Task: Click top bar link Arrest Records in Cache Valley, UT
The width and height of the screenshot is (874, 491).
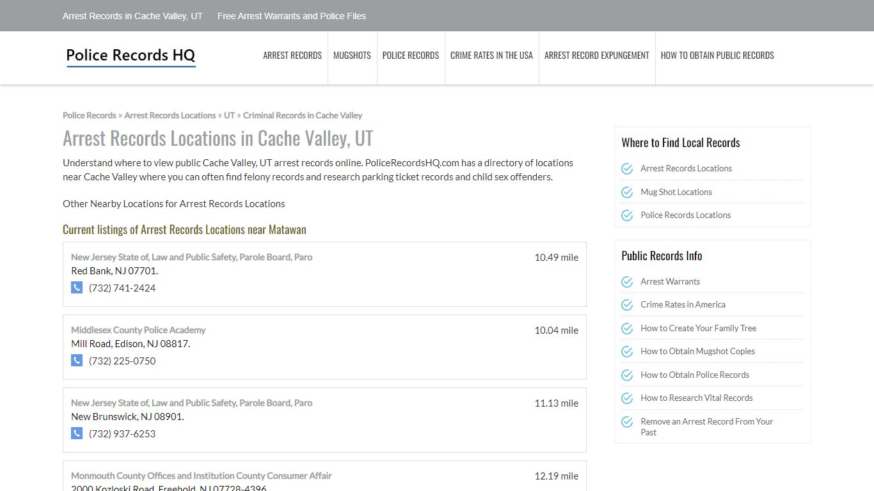Action: tap(132, 16)
